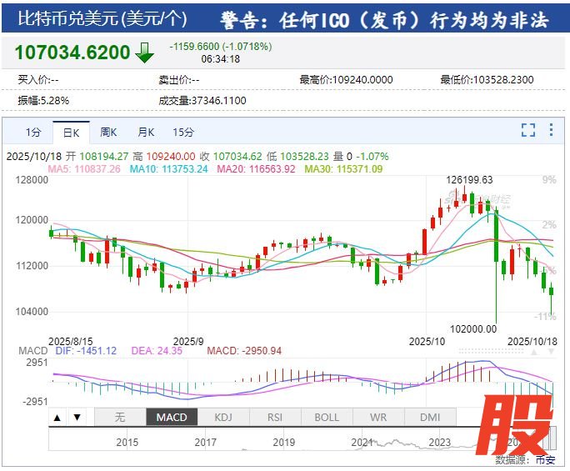570x471 pixels.
Task: Enable the KDJ indicator
Action: (223, 417)
